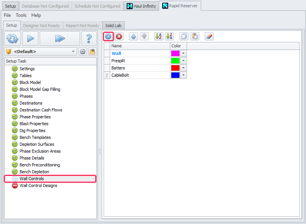Sort names descending Z to A
Screen dimensions: 306x224
pos(169,36)
